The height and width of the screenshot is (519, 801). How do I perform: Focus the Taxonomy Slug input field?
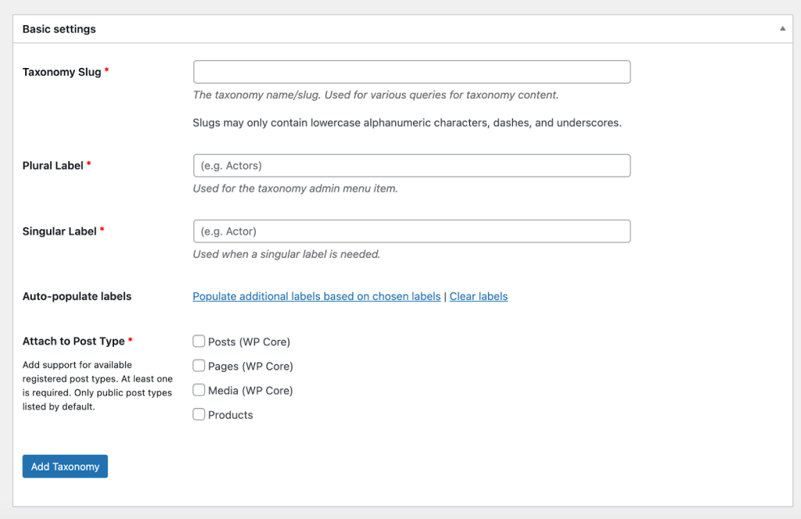pos(411,71)
